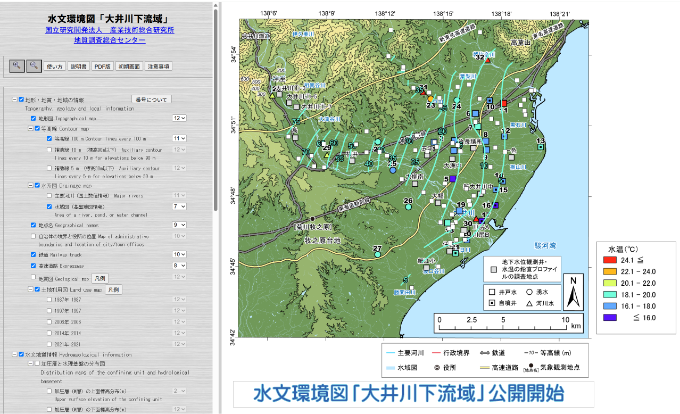680x414 pixels.
Task: Turn off contour lines every 100 m
Action: (50, 138)
